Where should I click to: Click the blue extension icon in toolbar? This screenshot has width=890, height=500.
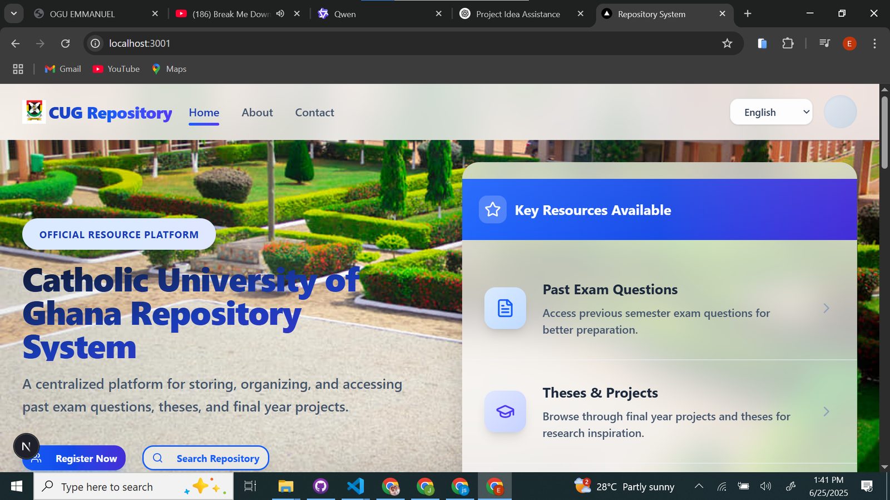pos(762,43)
